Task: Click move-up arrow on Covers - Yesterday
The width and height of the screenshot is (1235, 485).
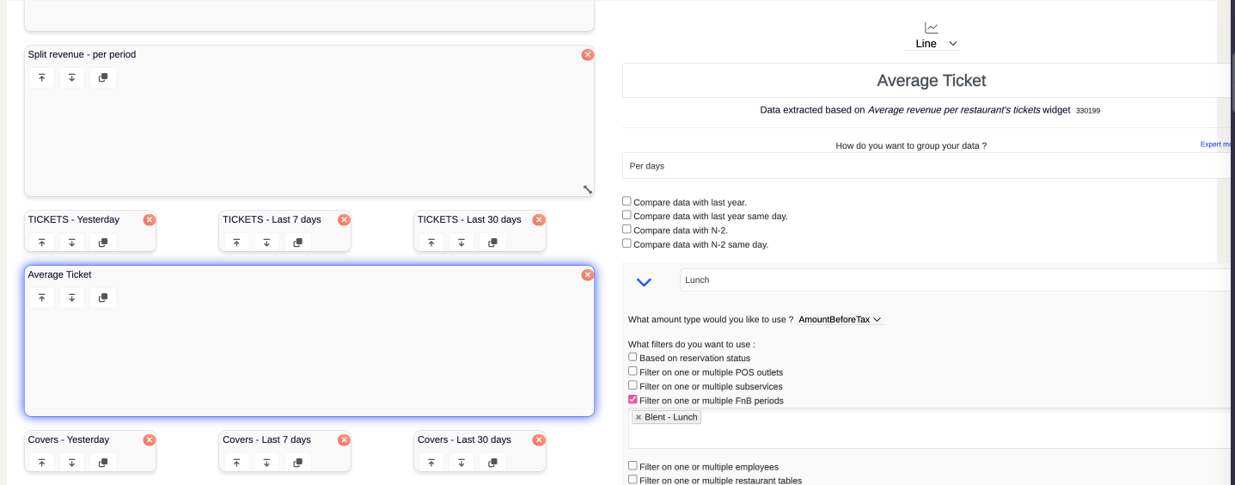Action: (41, 463)
